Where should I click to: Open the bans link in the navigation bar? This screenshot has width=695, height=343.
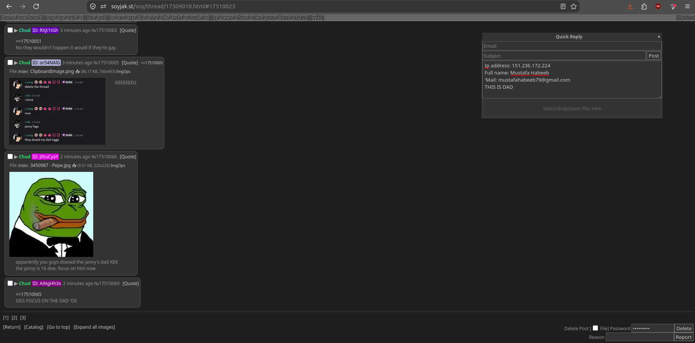pyautogui.click(x=285, y=18)
